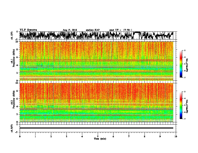Click the "start UT = 17:50: 1" label
198x153 pixels.
coord(121,30)
